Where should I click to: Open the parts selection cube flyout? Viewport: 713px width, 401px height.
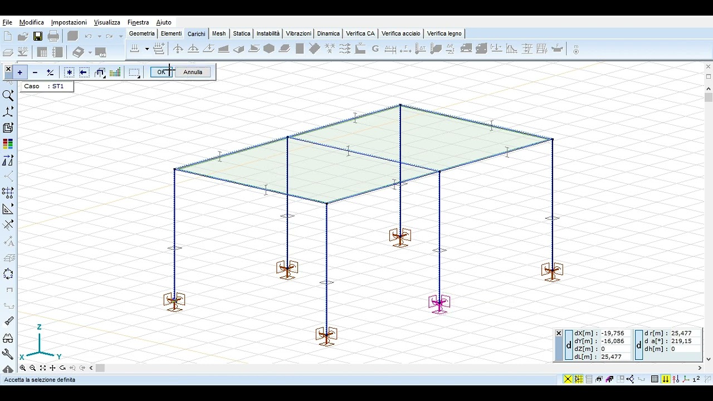coord(100,72)
